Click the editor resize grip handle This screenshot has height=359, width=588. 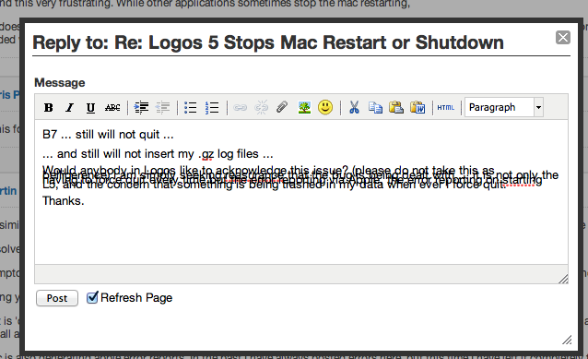pyautogui.click(x=563, y=279)
